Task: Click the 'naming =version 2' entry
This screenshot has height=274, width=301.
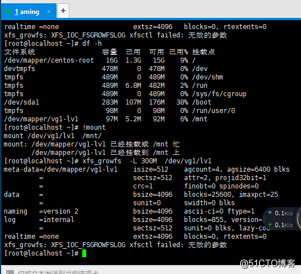Action: (x=41, y=211)
